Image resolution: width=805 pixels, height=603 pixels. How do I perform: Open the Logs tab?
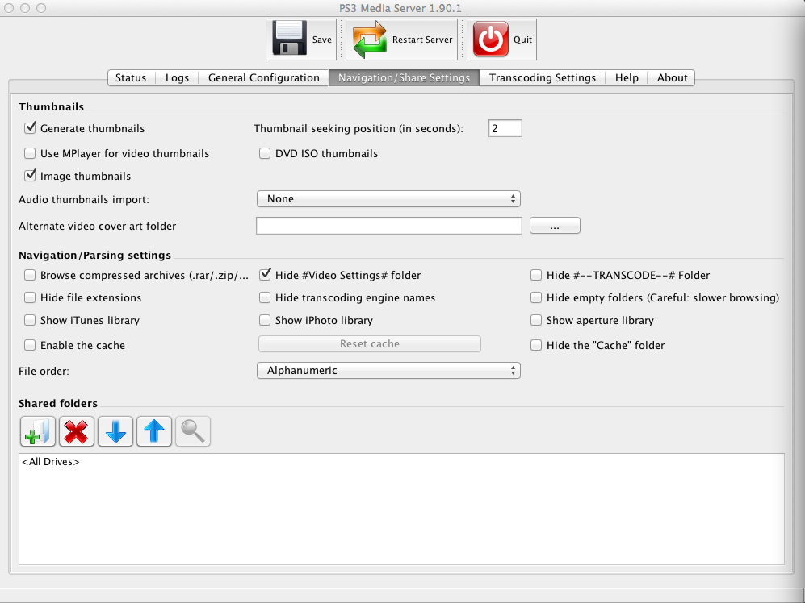177,78
